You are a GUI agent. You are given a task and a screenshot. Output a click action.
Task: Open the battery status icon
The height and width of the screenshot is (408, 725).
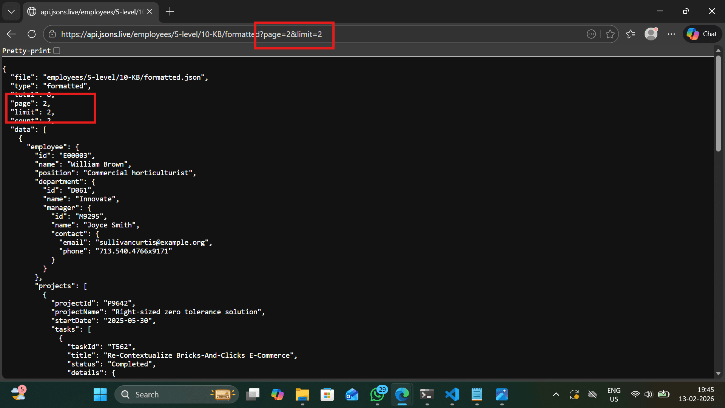pos(663,394)
